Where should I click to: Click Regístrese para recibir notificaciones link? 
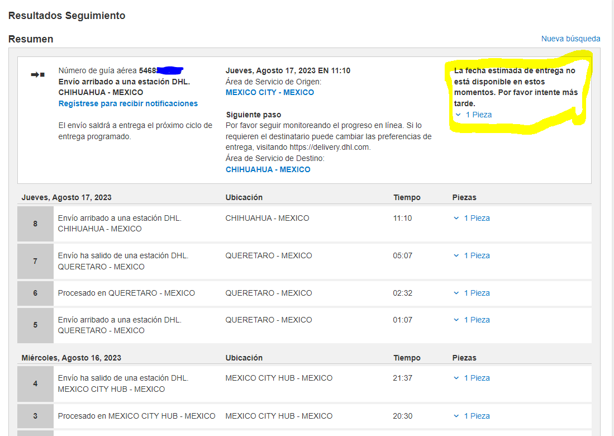tap(128, 103)
